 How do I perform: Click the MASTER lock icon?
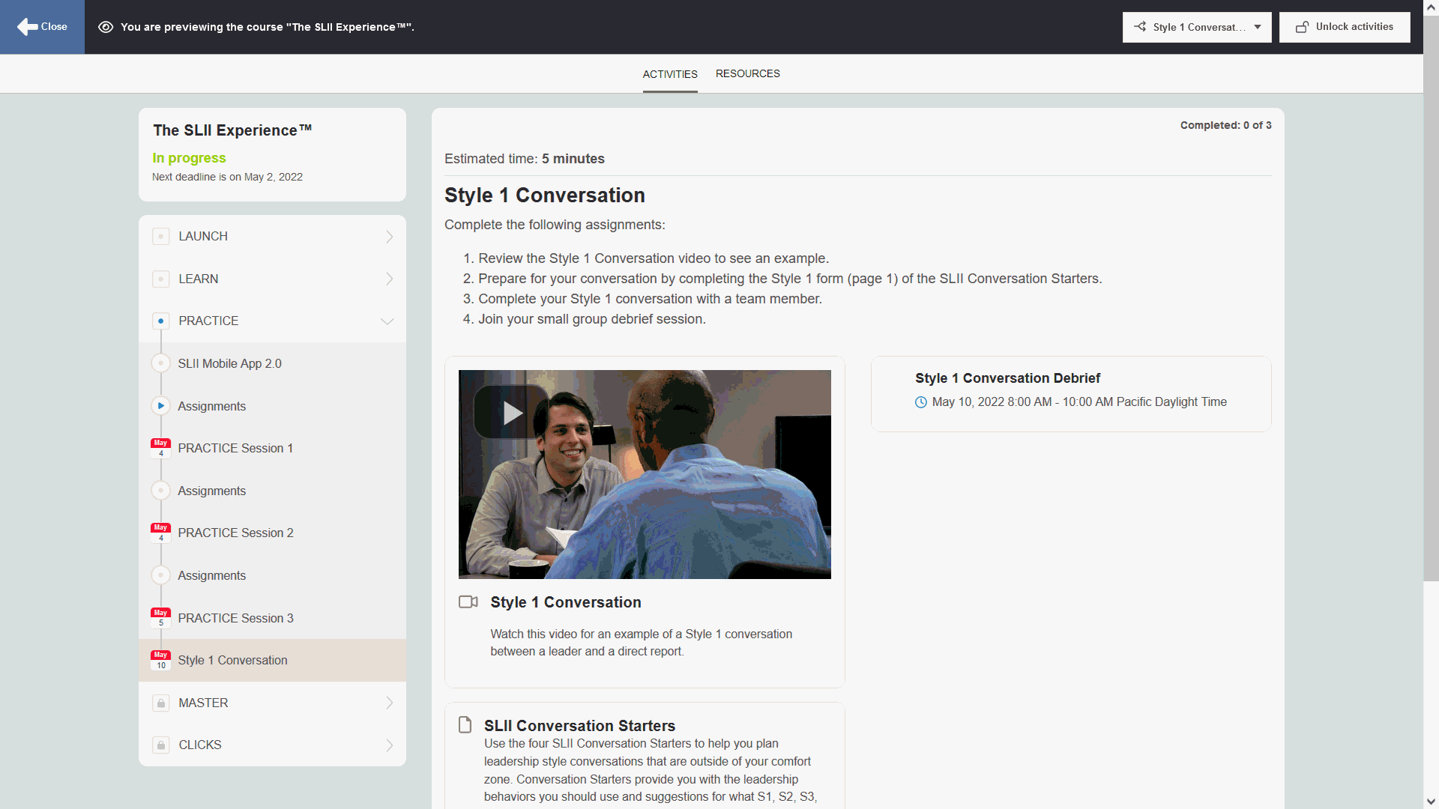160,703
